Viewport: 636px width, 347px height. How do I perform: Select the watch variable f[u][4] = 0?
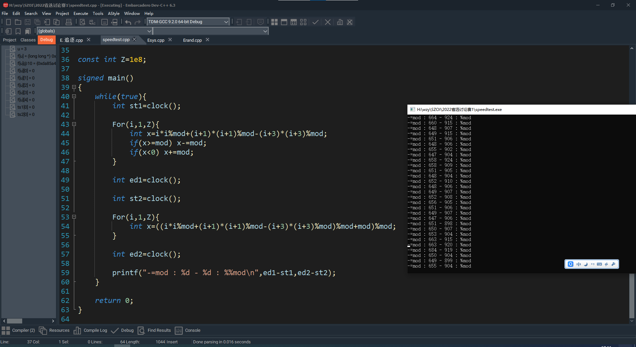26,100
